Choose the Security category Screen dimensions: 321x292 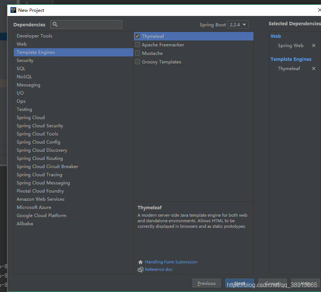[73, 60]
